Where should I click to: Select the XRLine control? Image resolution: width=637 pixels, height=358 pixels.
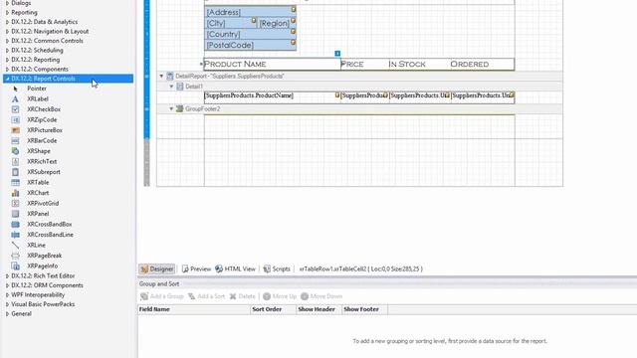pyautogui.click(x=36, y=246)
